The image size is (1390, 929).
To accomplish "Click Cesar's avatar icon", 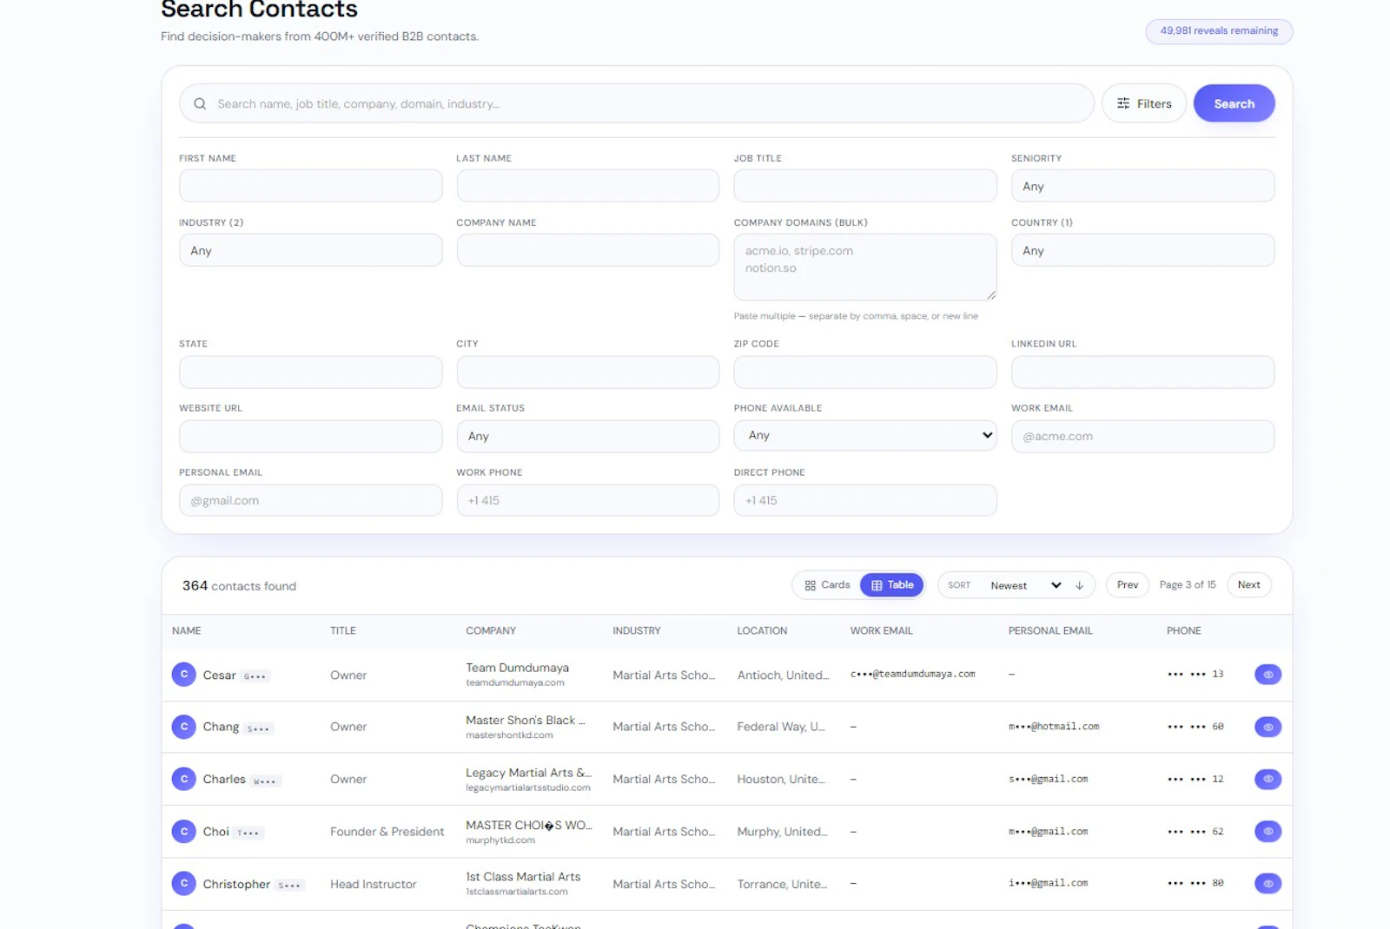I will (183, 675).
